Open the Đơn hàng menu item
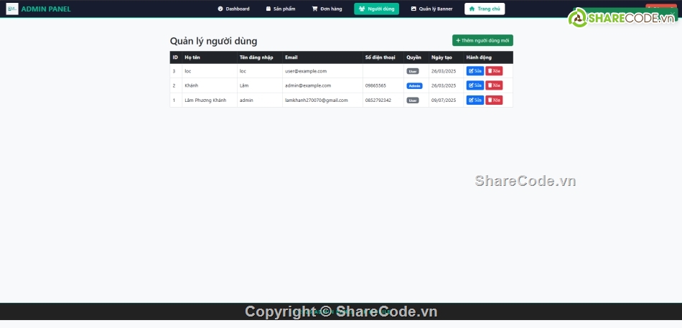682x328 pixels. point(327,9)
